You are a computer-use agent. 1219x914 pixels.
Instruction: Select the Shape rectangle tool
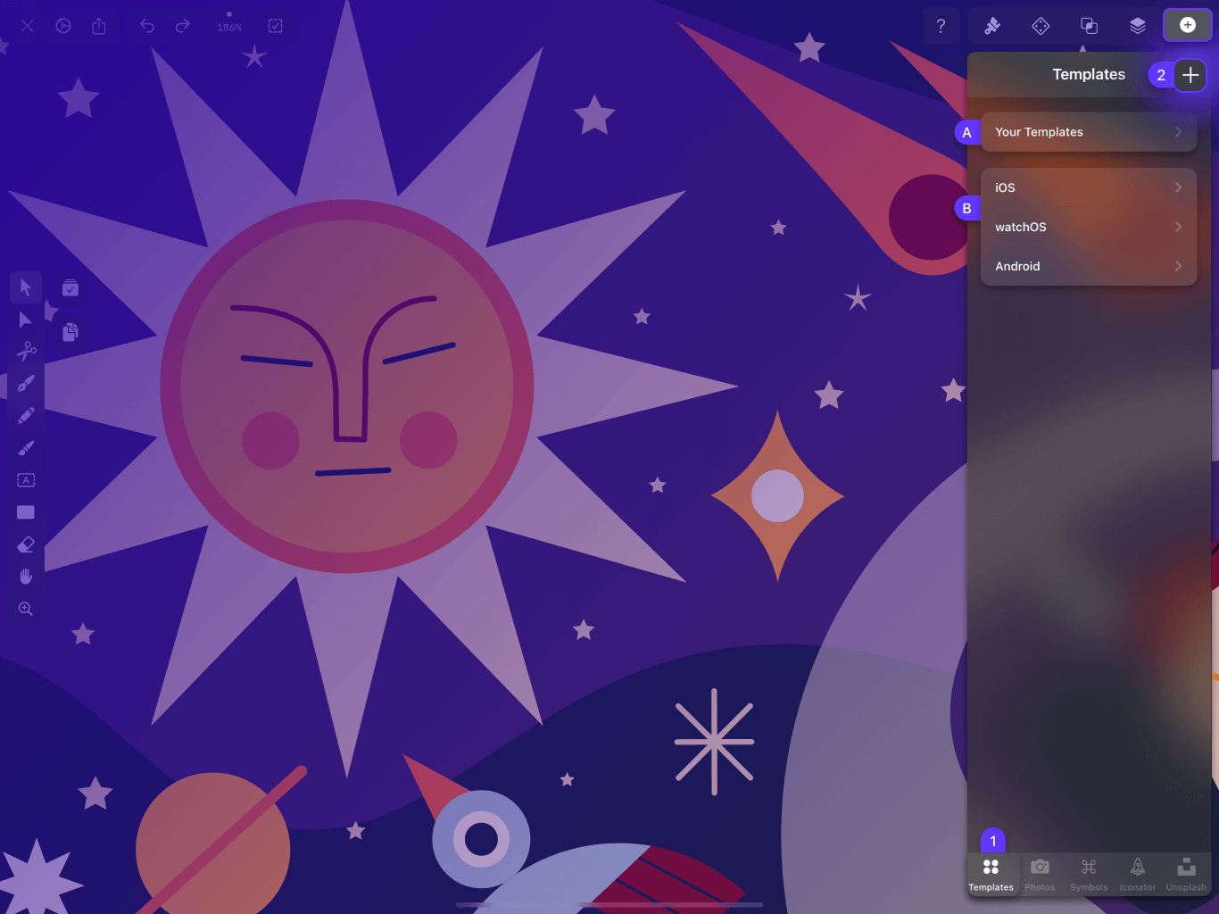tap(26, 512)
